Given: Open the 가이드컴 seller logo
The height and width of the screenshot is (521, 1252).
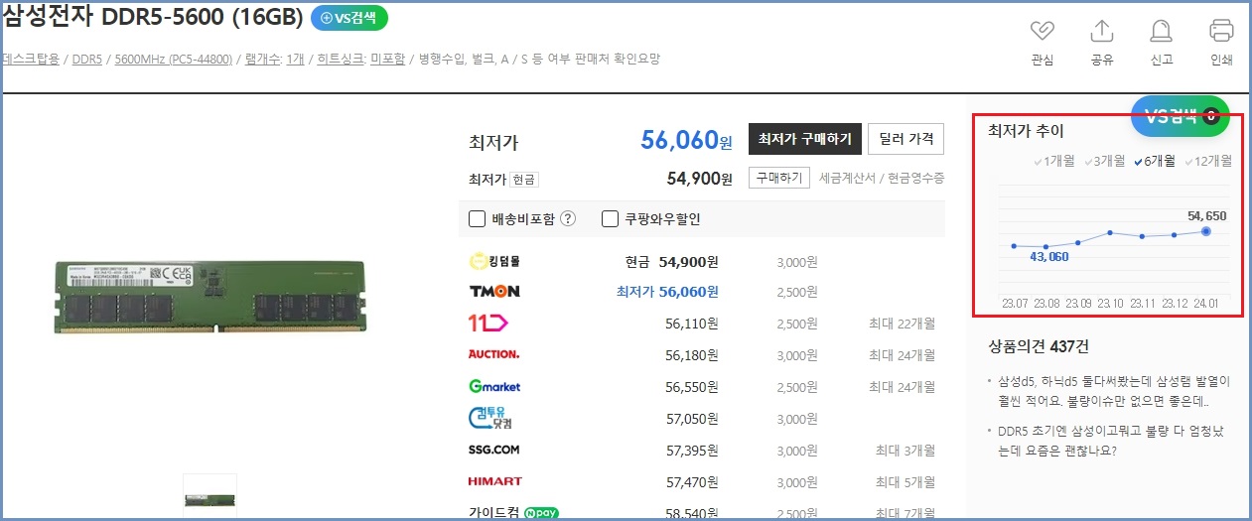Looking at the screenshot, I should [x=494, y=513].
